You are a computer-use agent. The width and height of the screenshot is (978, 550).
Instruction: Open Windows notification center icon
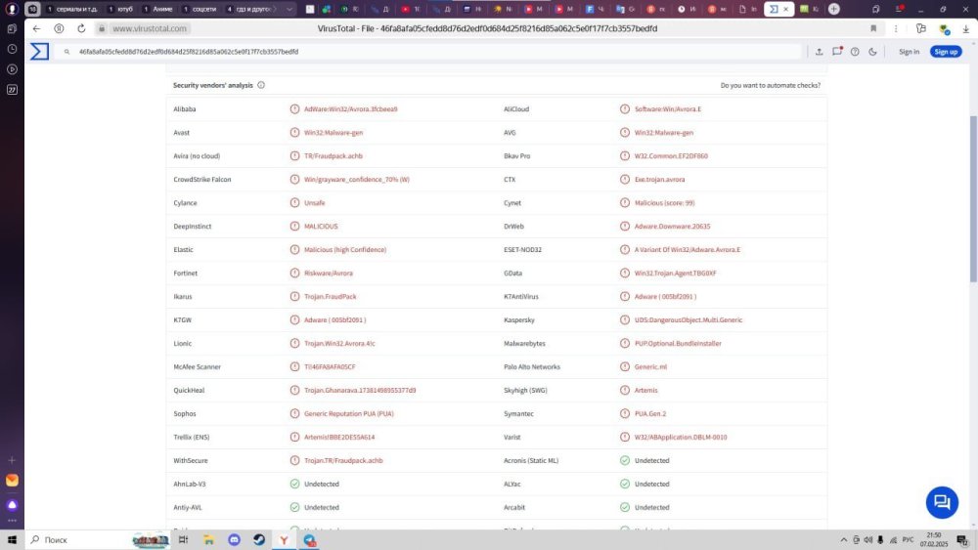[x=962, y=539]
